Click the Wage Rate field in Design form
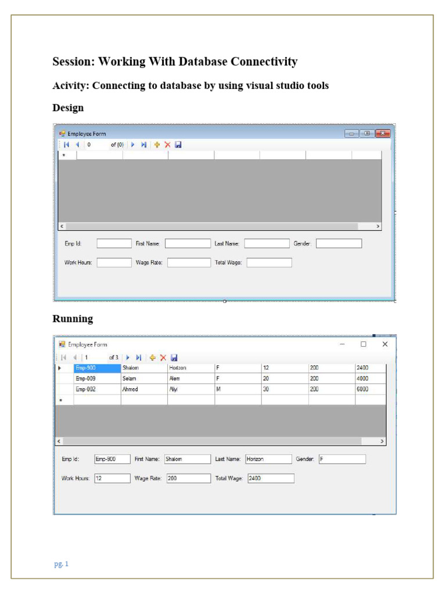 tap(189, 263)
